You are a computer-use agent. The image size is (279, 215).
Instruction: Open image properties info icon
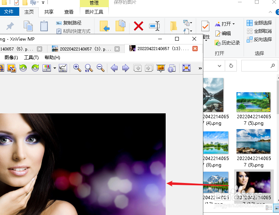click(172, 68)
